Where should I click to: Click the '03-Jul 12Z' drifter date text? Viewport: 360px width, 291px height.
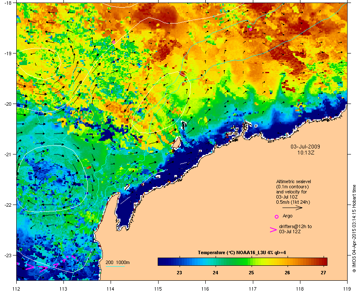click(290, 232)
